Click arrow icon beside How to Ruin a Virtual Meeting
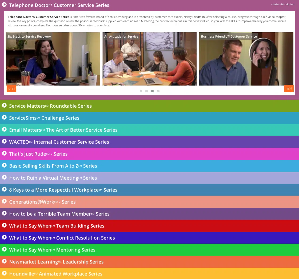 pos(4,177)
